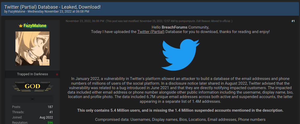Click the Threads count 41
Viewport: 300px width, 124px height.
(x=51, y=112)
